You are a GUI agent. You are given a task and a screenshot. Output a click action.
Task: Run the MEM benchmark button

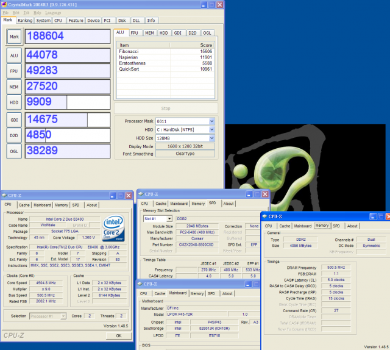click(x=14, y=87)
